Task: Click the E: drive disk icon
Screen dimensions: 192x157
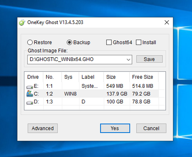Action: [30, 87]
